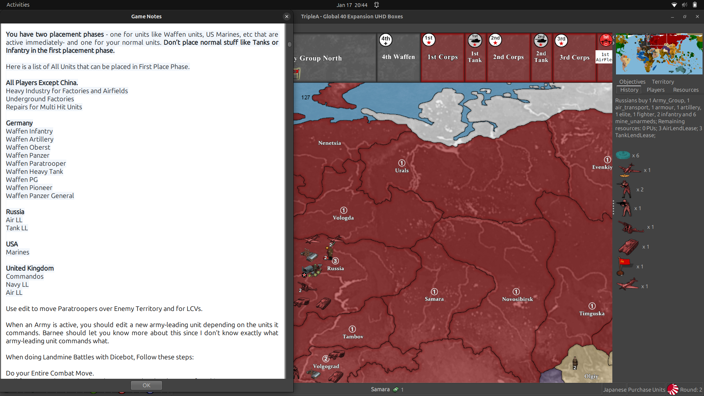The width and height of the screenshot is (704, 396).
Task: Switch to the Players tab
Action: pyautogui.click(x=656, y=90)
